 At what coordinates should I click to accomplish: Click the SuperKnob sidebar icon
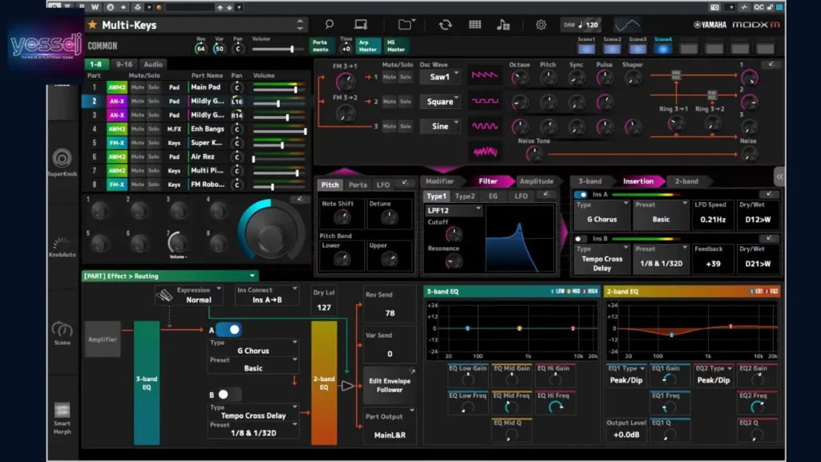pos(63,160)
